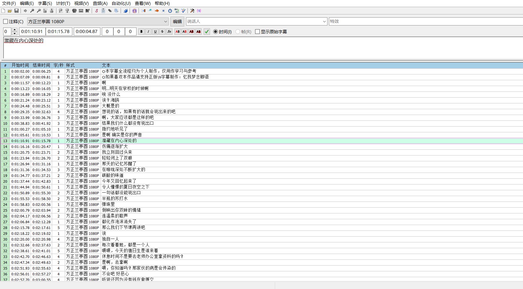The height and width of the screenshot is (289, 523).
Task: Snap to scene filmstrip icon
Action: point(81,11)
